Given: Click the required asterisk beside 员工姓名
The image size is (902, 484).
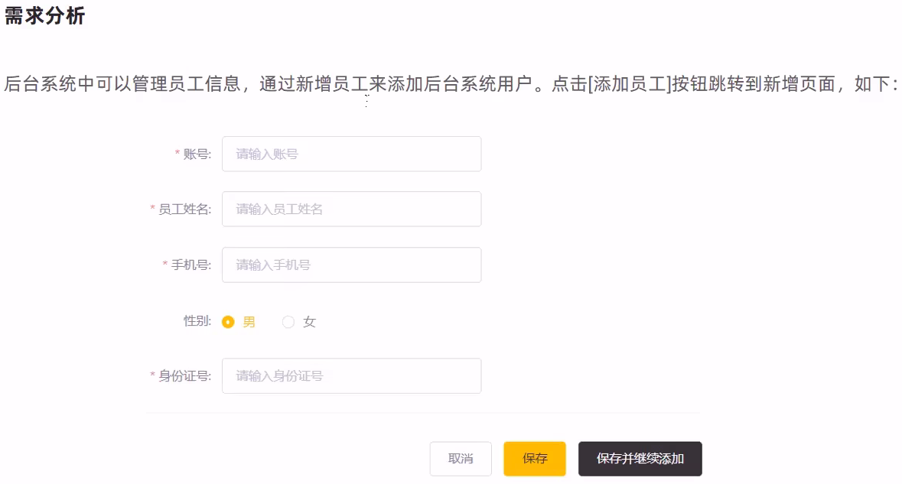Looking at the screenshot, I should [152, 210].
